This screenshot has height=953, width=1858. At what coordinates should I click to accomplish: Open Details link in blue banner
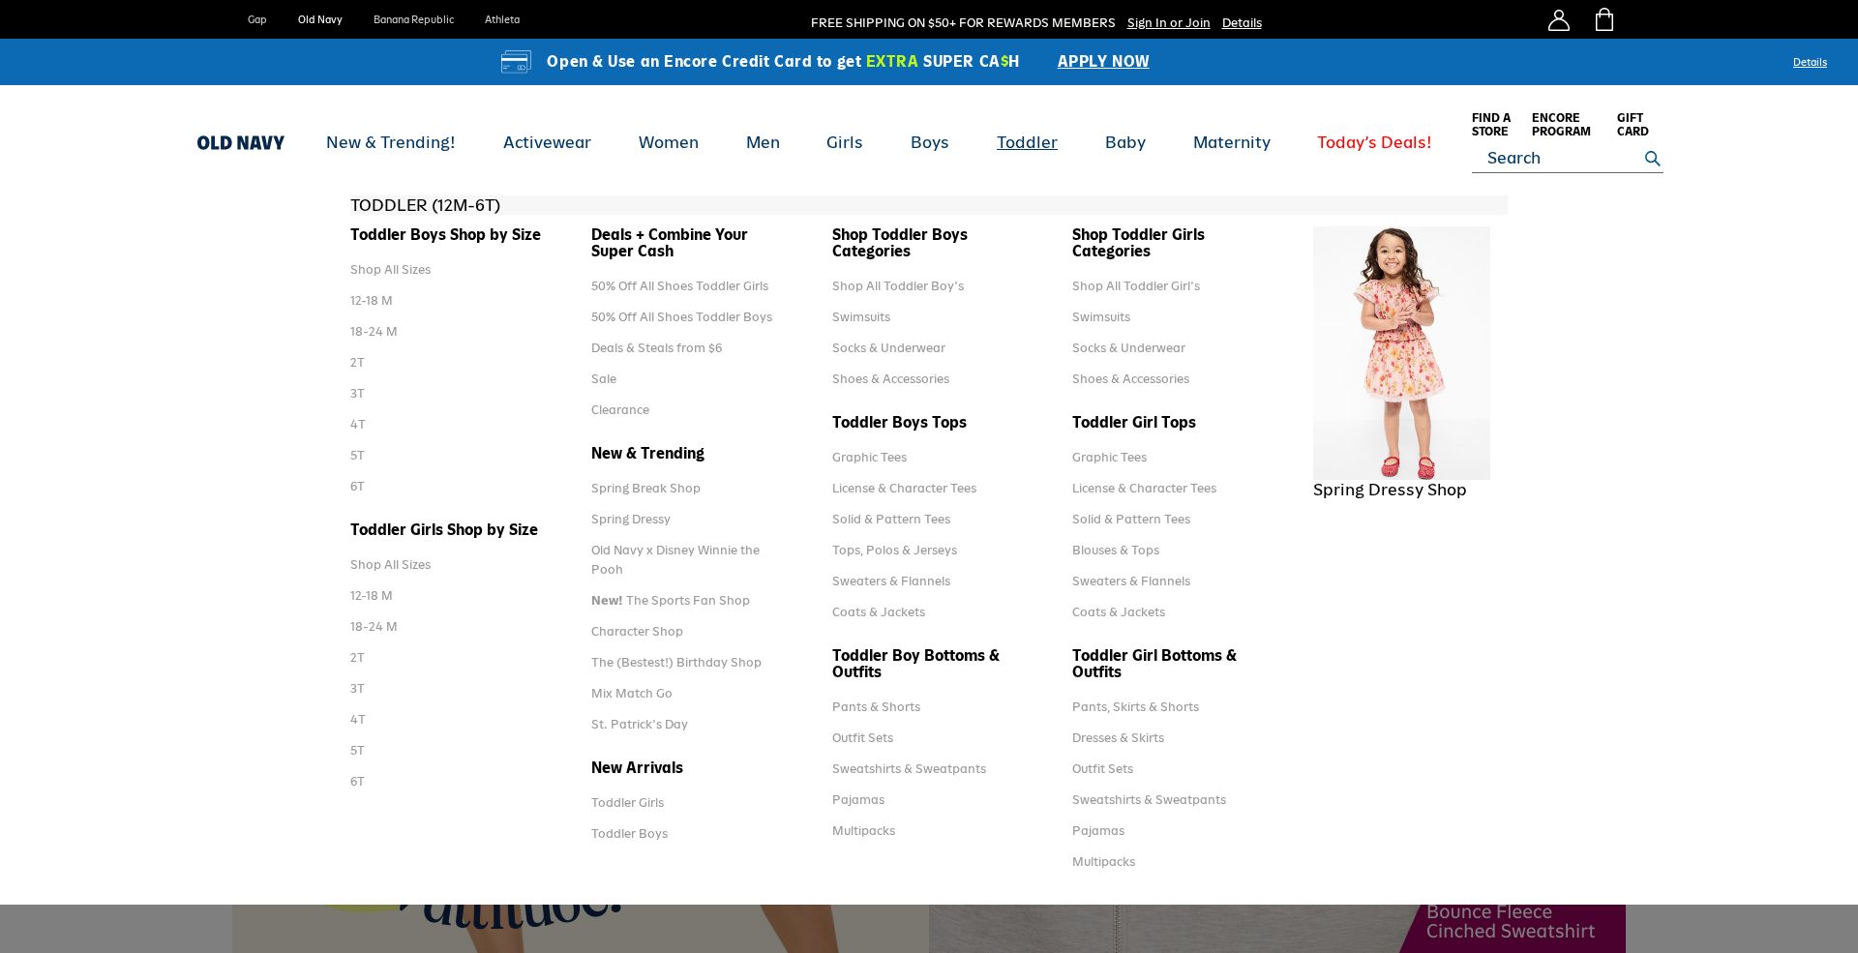click(x=1809, y=62)
